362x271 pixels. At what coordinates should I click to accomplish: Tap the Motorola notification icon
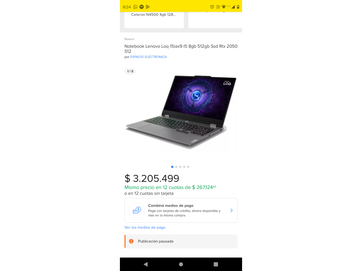(142, 7)
